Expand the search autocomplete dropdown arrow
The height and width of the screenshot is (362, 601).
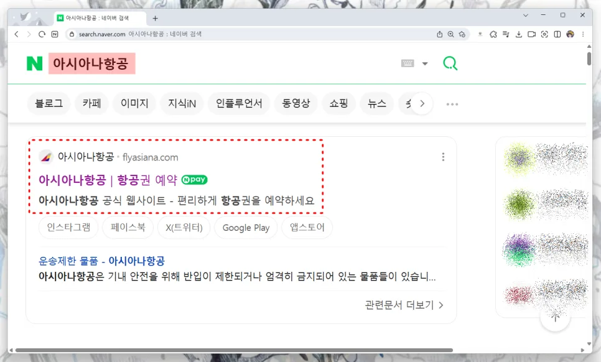(425, 63)
